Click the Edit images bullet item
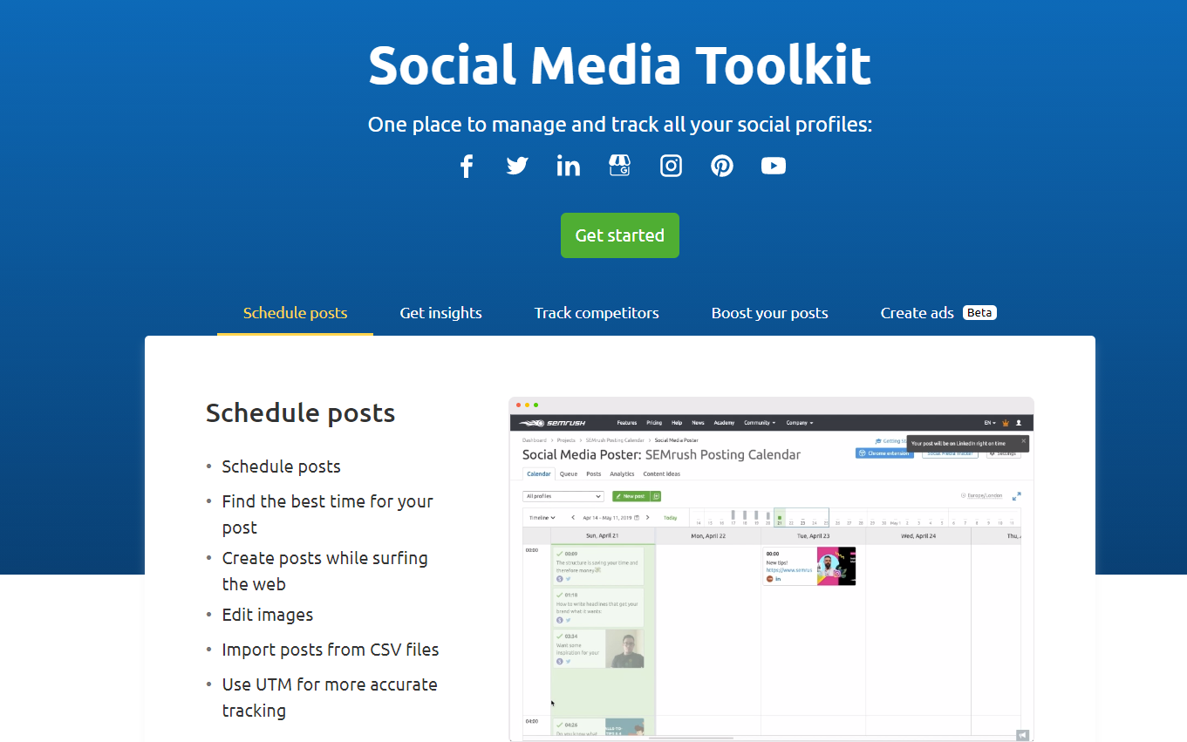 pyautogui.click(x=268, y=615)
